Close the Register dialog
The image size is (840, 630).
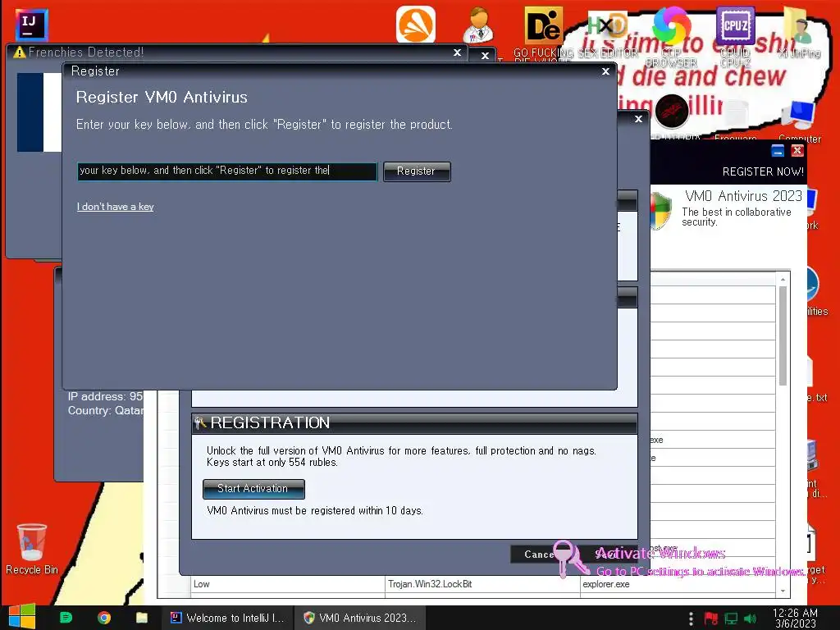[605, 71]
